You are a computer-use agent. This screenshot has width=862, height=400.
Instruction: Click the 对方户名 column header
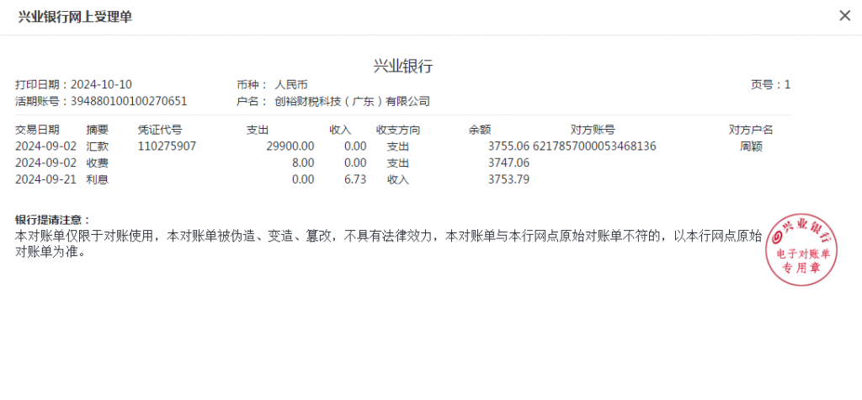point(751,131)
